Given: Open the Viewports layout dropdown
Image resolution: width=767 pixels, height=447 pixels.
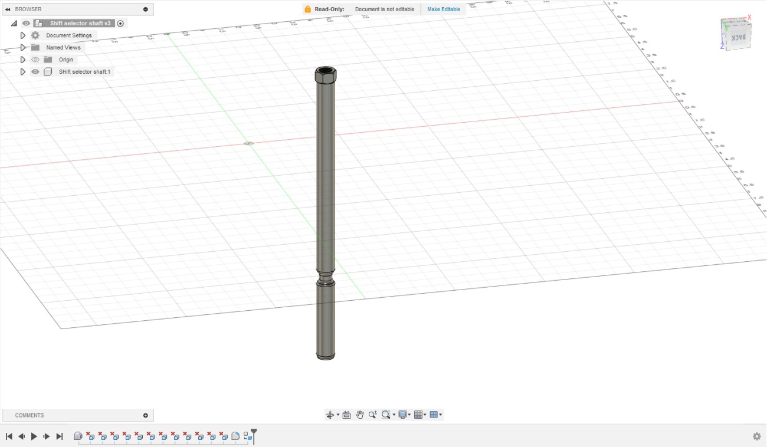Looking at the screenshot, I should pos(435,415).
